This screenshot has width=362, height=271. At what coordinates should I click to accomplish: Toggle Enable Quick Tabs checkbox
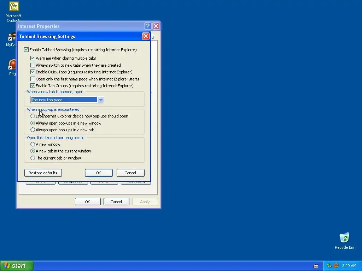pos(33,72)
